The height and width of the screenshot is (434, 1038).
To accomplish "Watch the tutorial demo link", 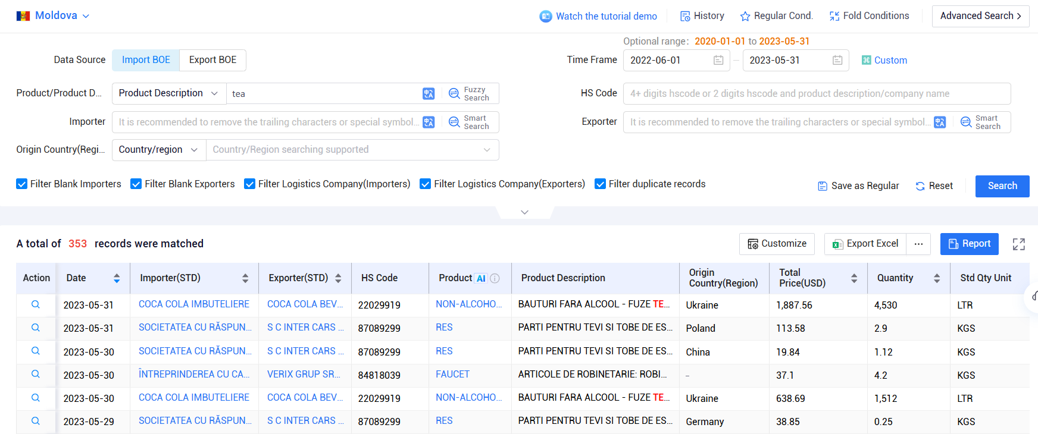I will pyautogui.click(x=598, y=16).
